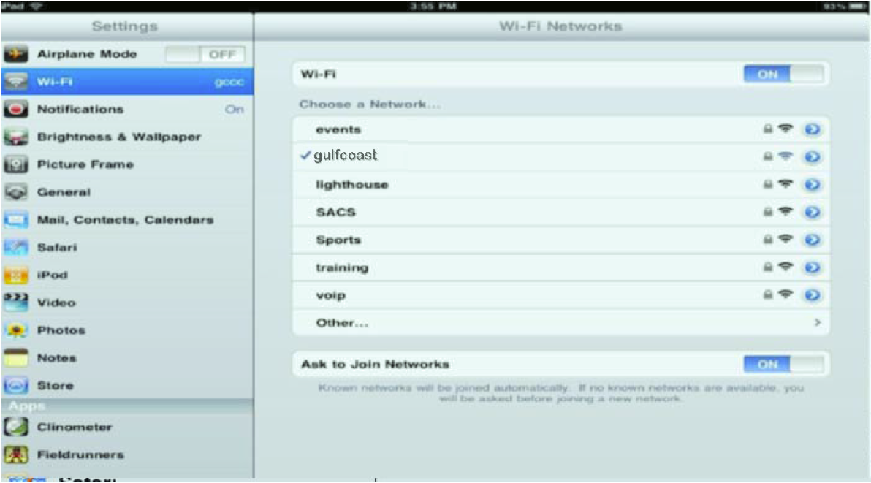Open Brightness & Wallpaper settings
Screen dimensions: 871x483
tap(126, 137)
